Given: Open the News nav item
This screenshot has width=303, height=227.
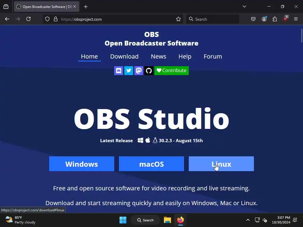Looking at the screenshot, I should click(x=159, y=56).
